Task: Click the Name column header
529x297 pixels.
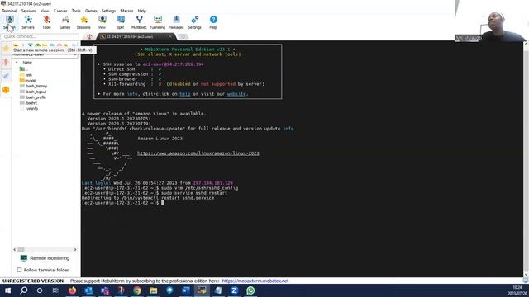Action: pyautogui.click(x=27, y=63)
